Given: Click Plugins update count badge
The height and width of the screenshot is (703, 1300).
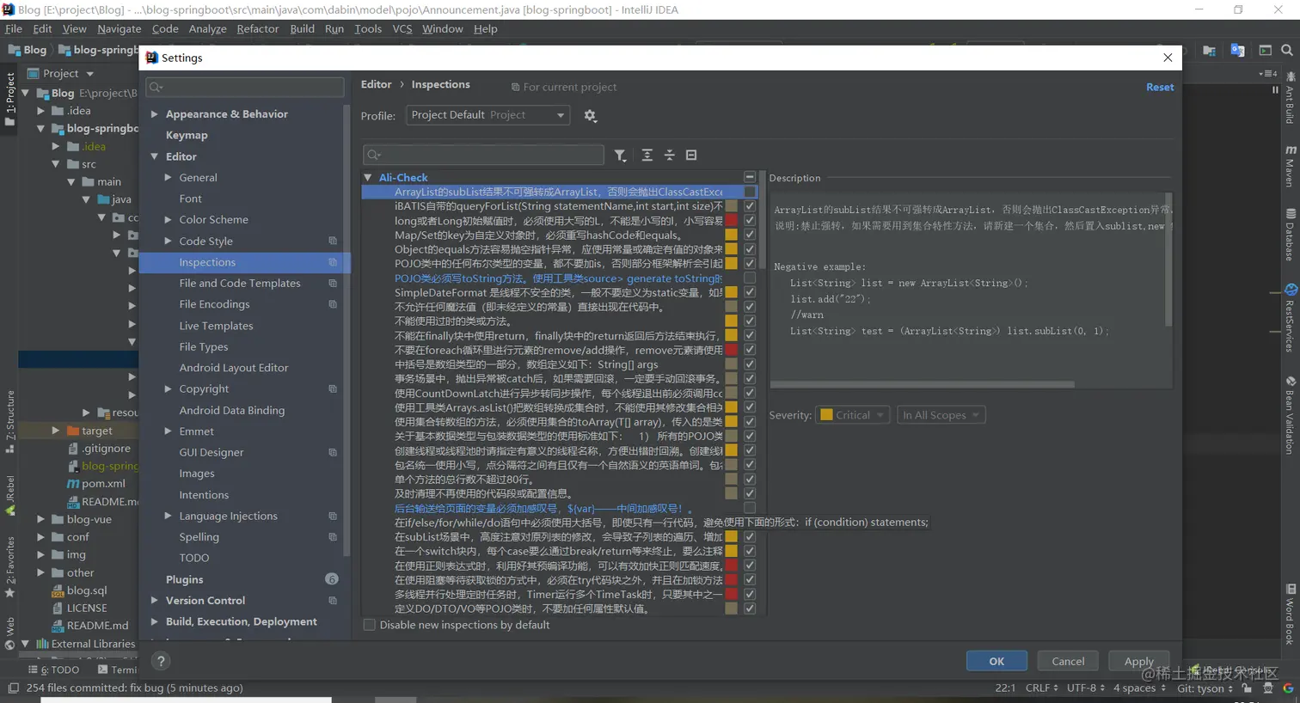Looking at the screenshot, I should click(x=332, y=579).
